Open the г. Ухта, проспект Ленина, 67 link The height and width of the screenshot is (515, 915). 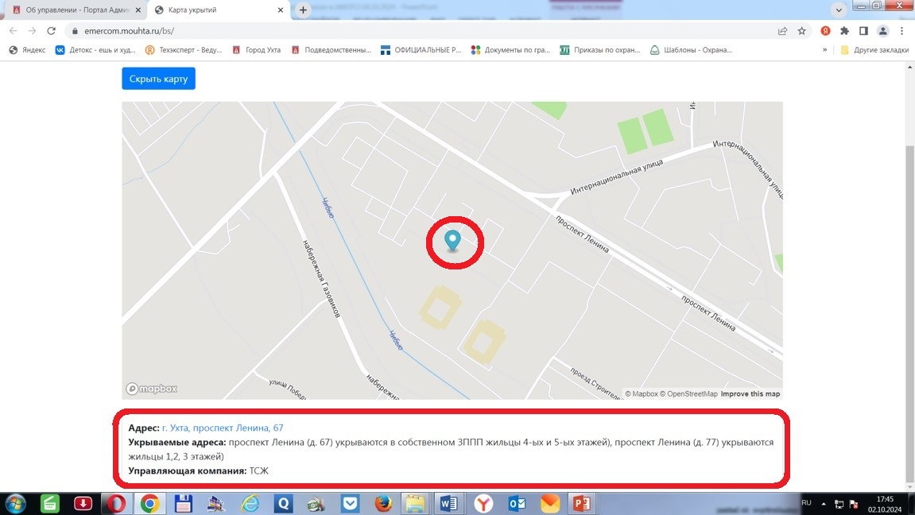pyautogui.click(x=223, y=428)
